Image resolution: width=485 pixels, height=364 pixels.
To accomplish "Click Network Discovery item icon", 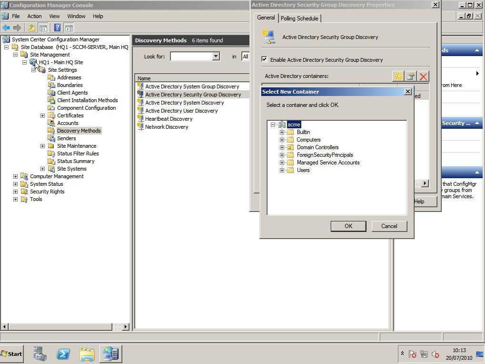I will [x=140, y=126].
